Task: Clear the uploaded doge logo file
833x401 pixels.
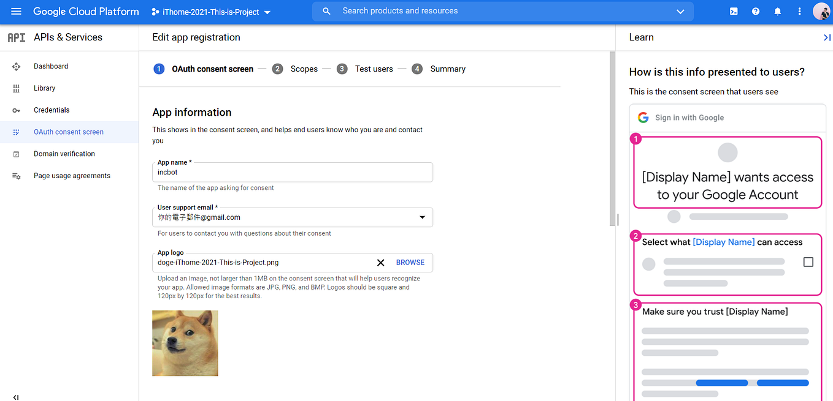Action: (x=380, y=262)
